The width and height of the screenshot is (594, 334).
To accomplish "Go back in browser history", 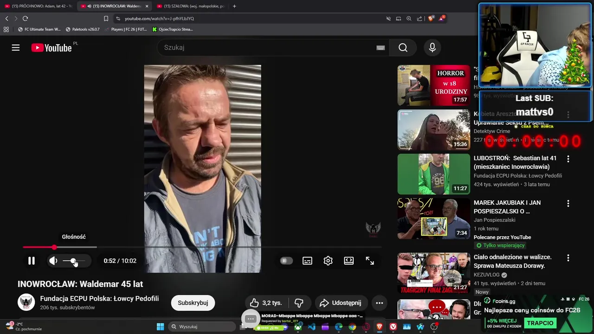I will point(6,19).
